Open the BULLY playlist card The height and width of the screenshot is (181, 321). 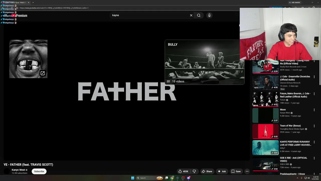[204, 62]
